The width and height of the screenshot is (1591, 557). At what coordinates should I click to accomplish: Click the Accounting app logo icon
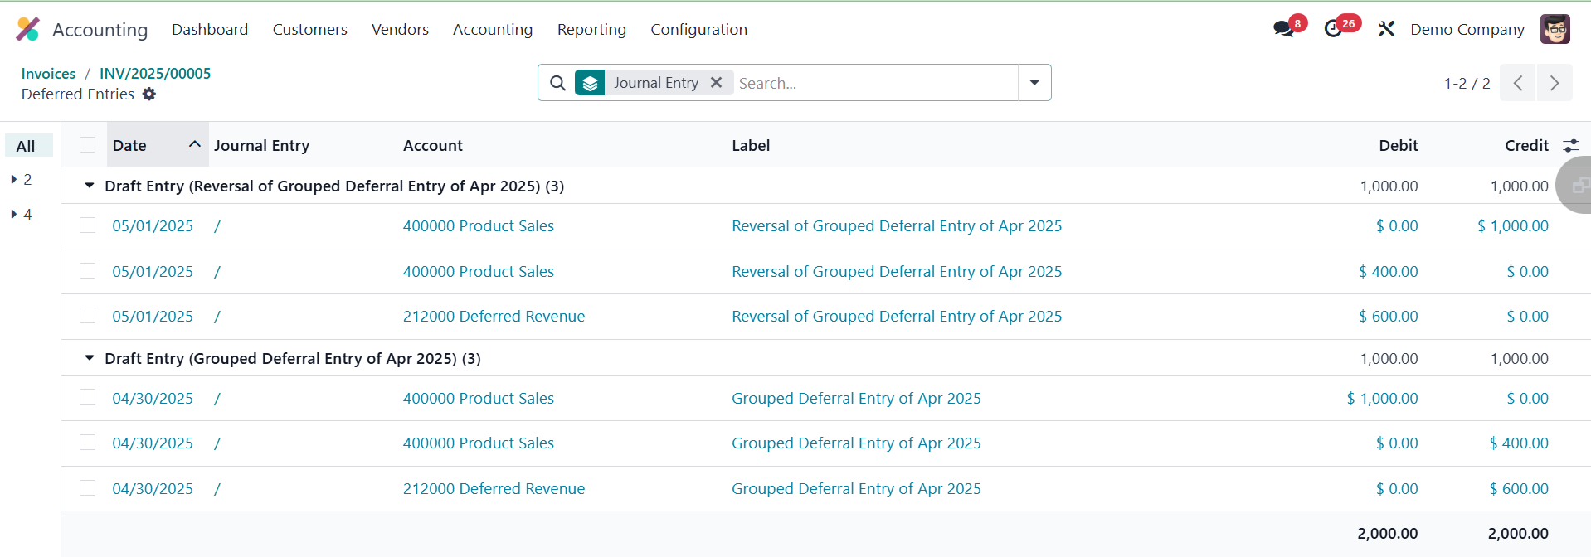27,29
